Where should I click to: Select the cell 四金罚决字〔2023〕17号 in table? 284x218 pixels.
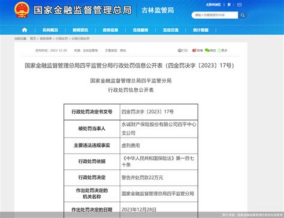(159, 112)
